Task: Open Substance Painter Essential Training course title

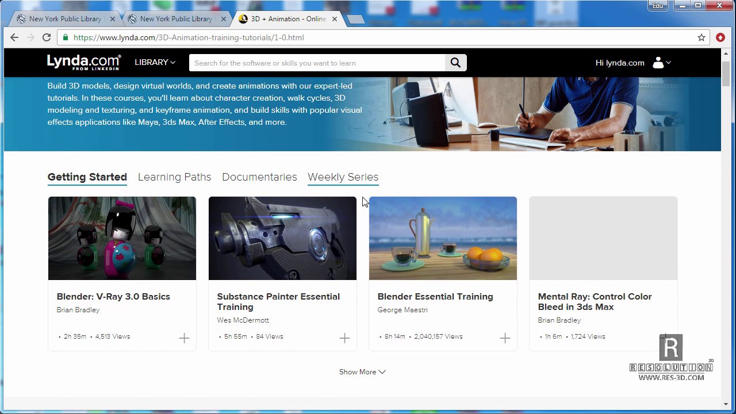Action: (278, 302)
